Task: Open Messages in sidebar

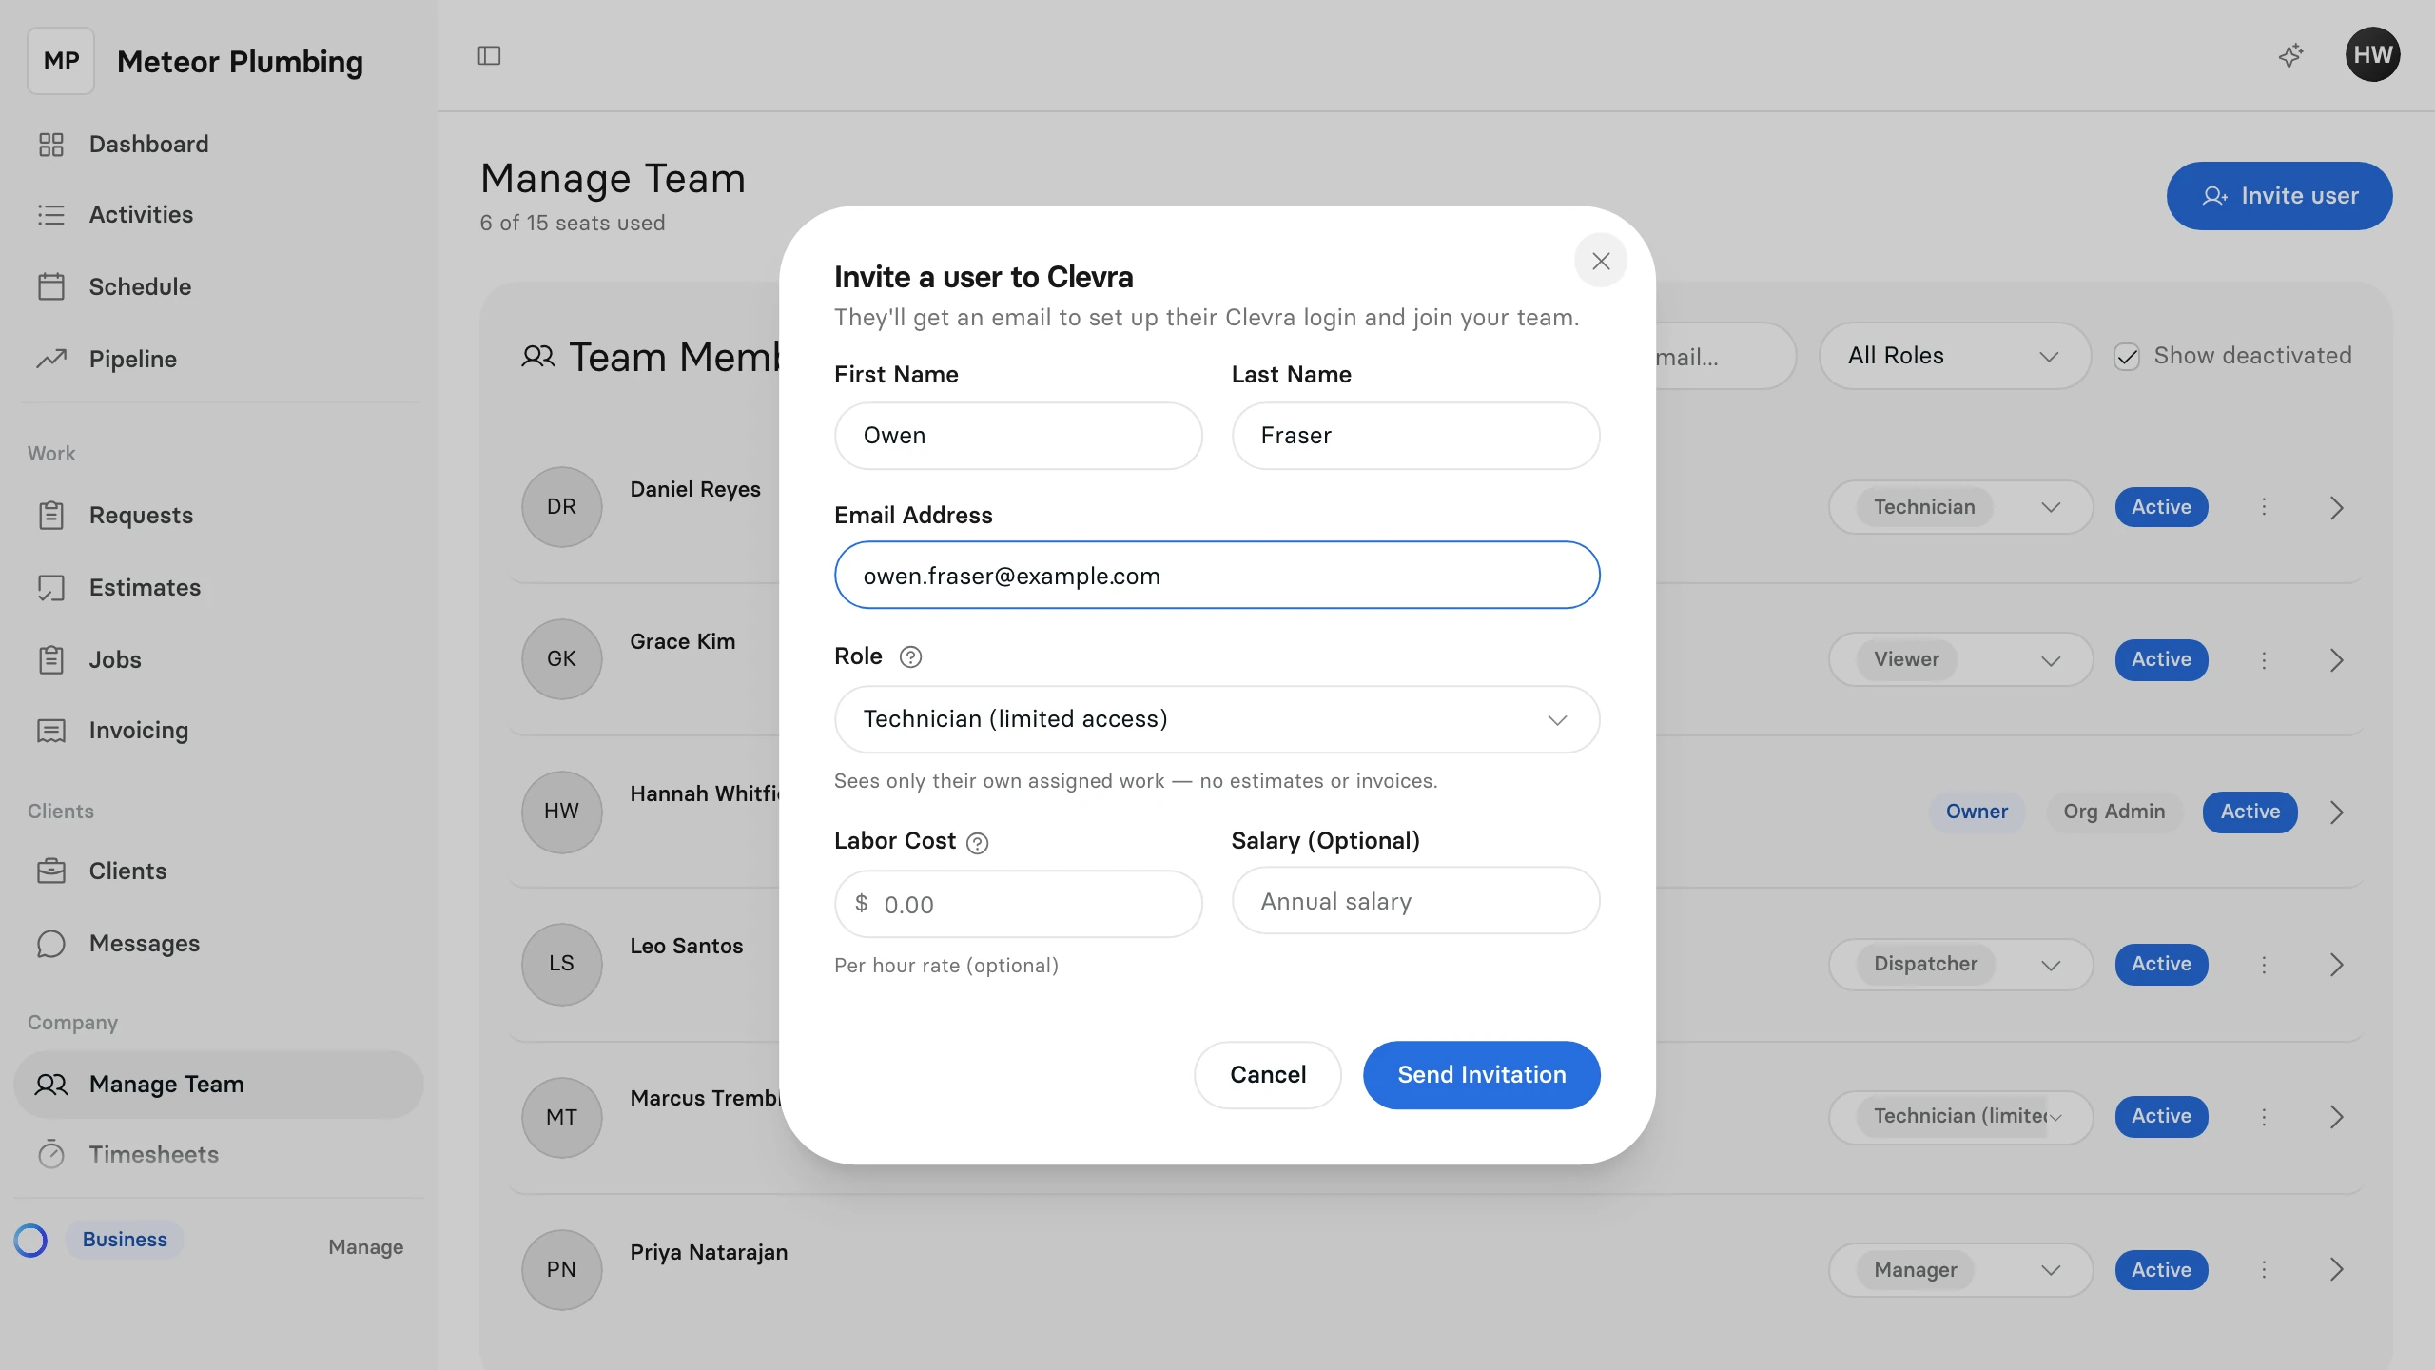Action: (x=218, y=944)
